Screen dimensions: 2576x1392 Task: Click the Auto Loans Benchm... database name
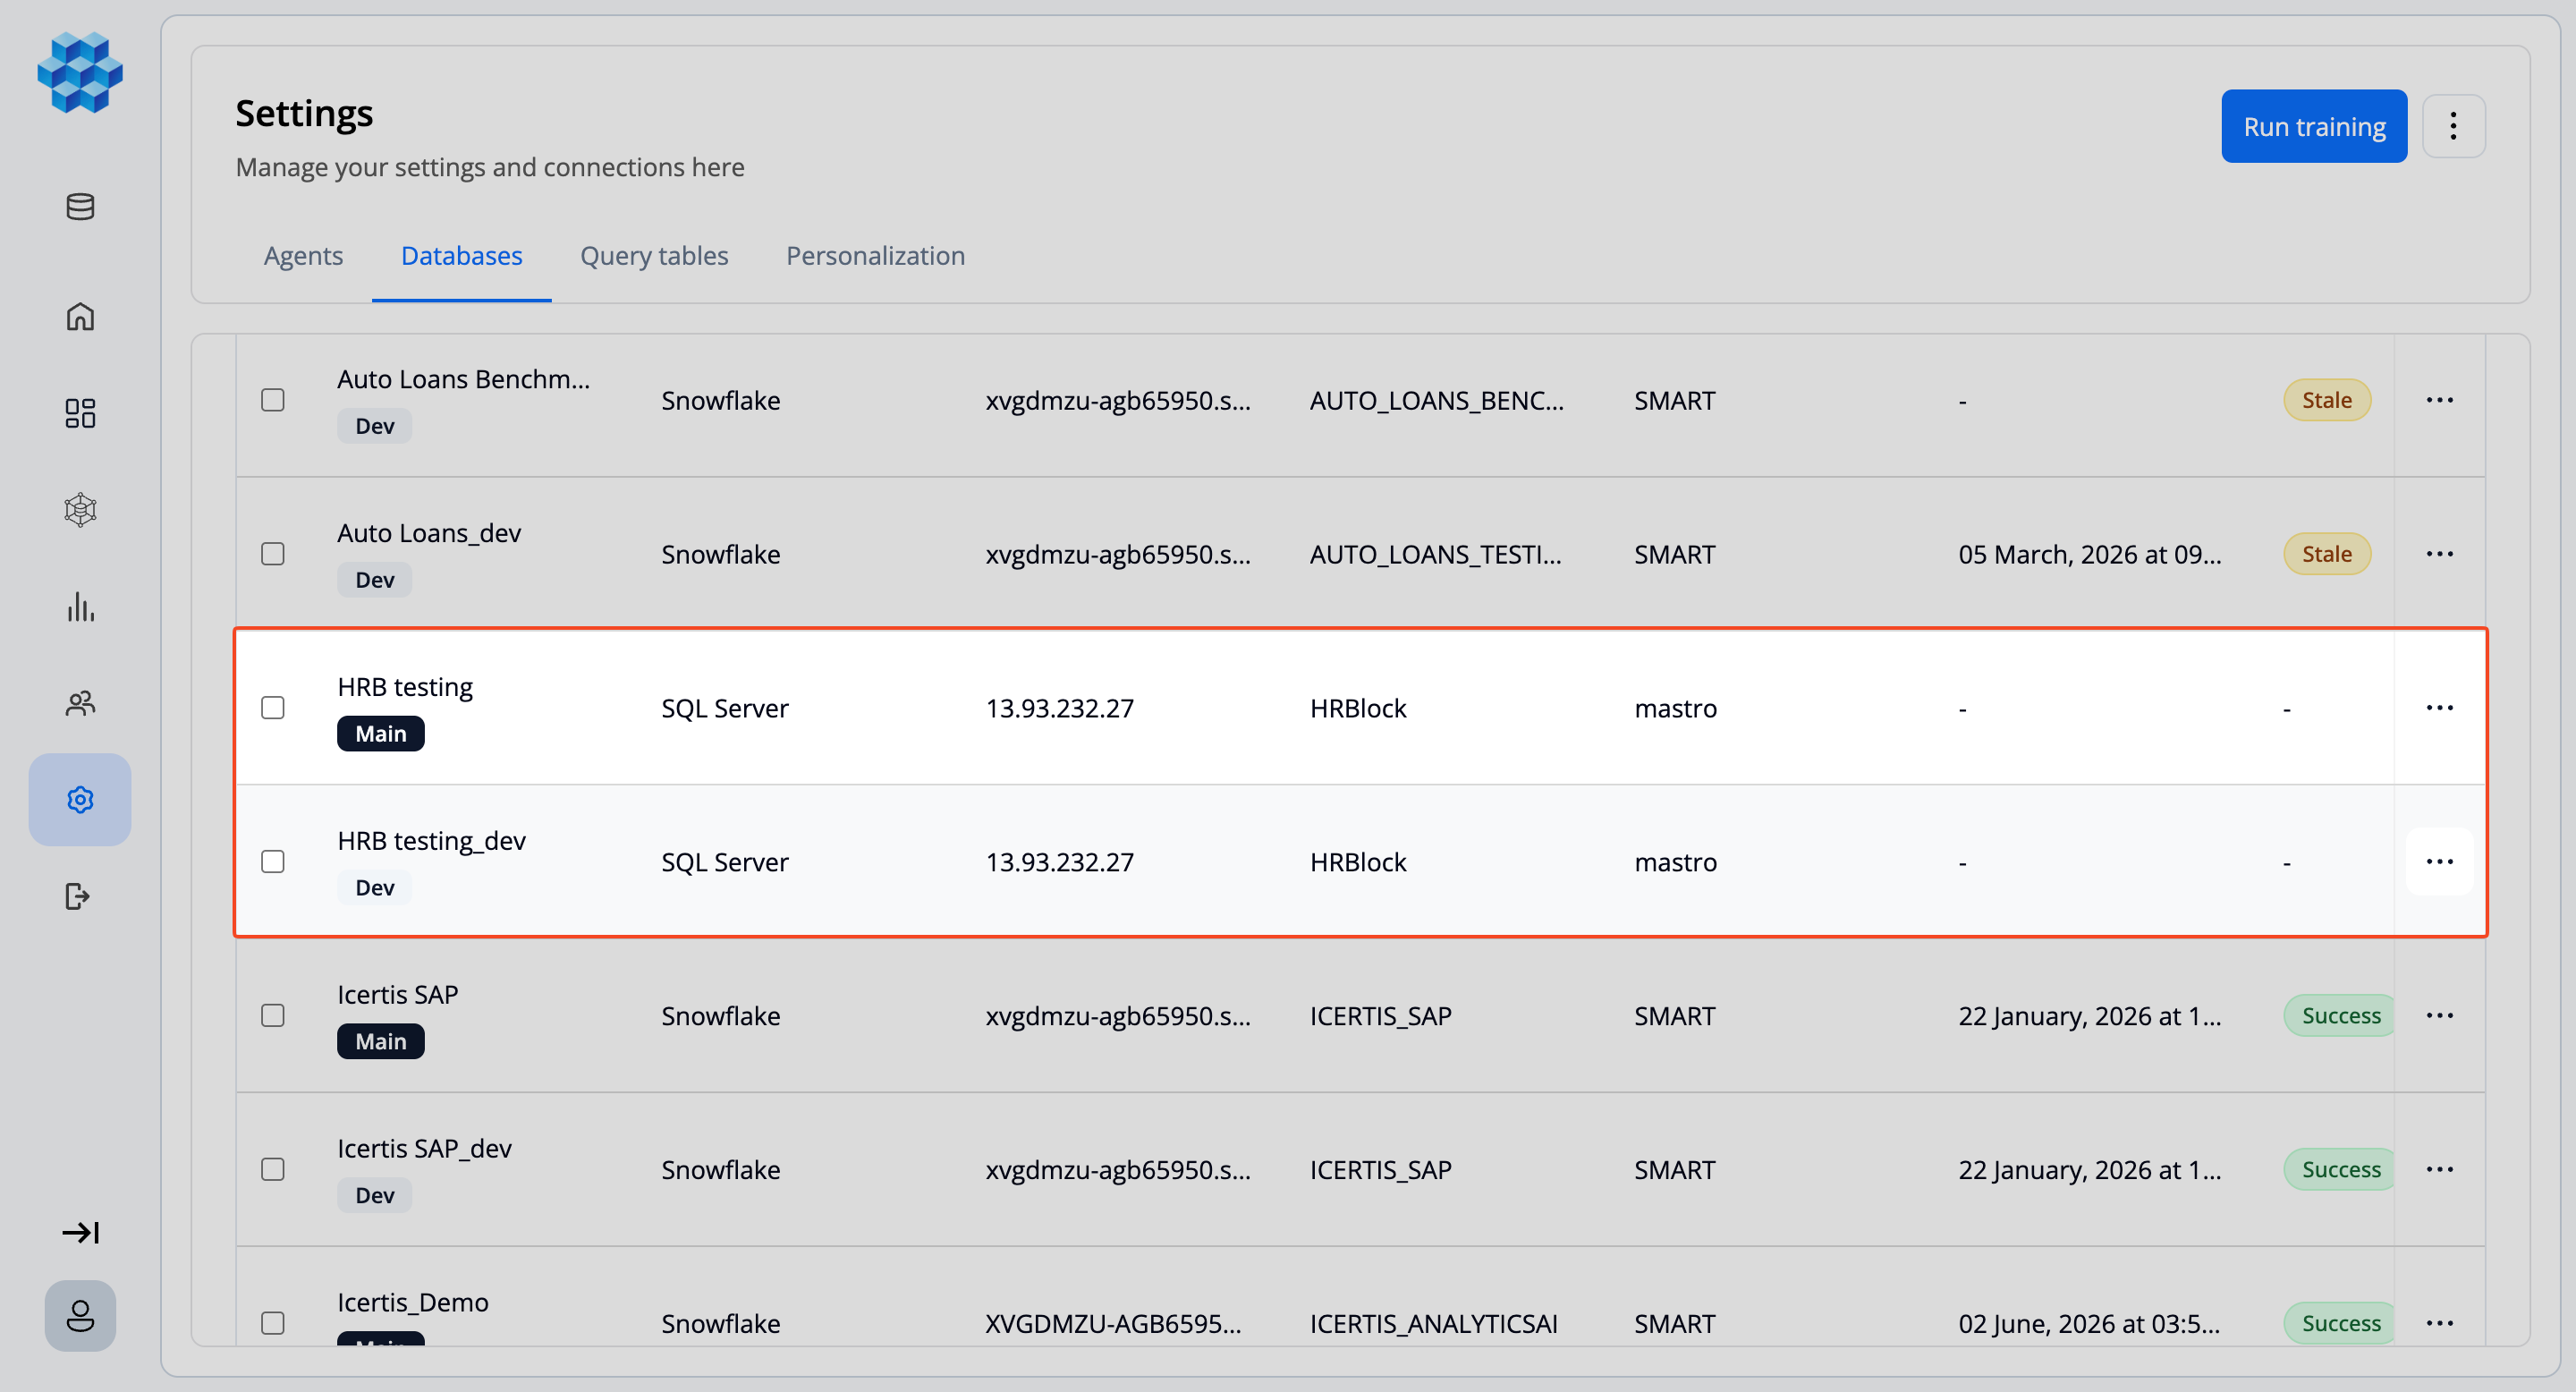tap(463, 379)
